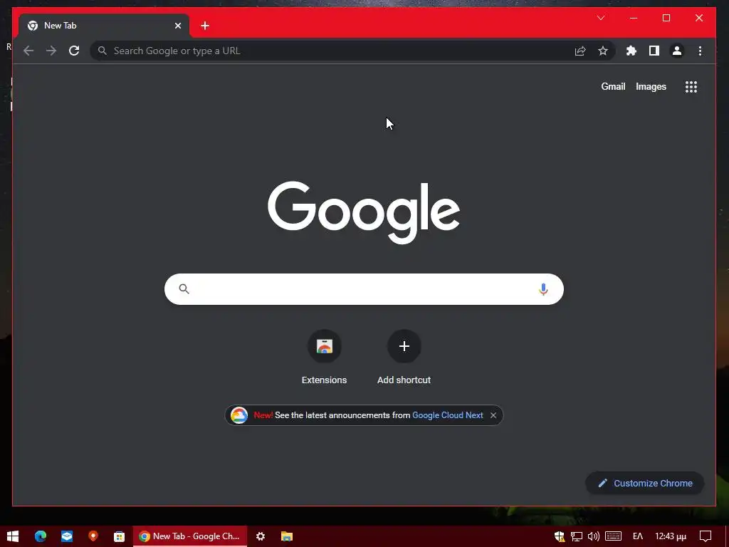Open Images link
Viewport: 729px width, 547px height.
coord(651,86)
